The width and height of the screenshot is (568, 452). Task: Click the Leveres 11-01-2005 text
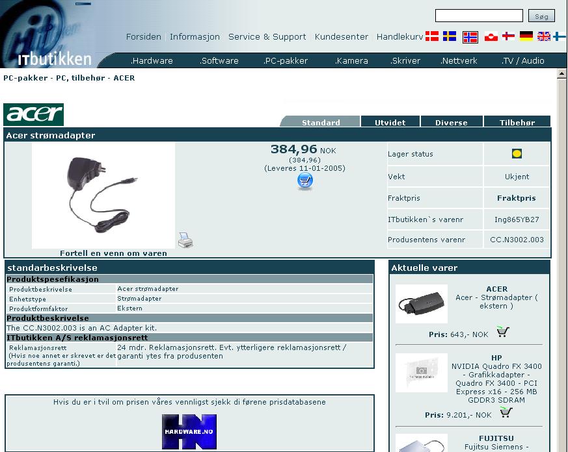click(x=304, y=168)
